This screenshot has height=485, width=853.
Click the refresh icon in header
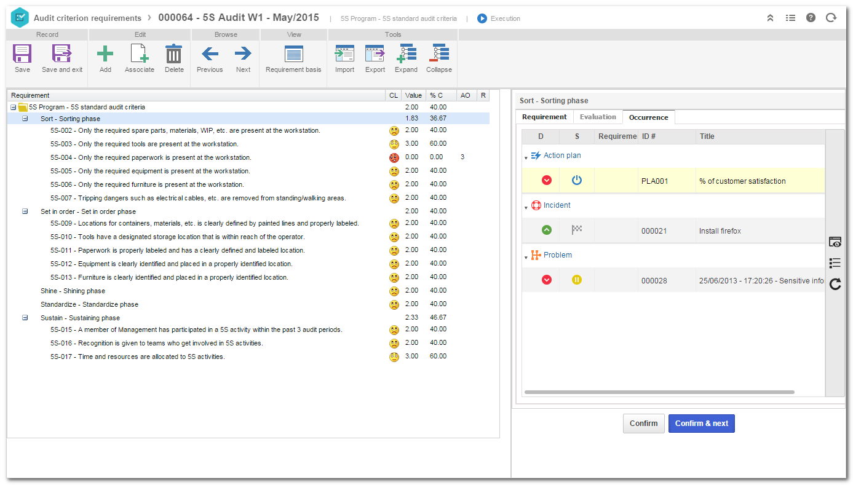831,18
